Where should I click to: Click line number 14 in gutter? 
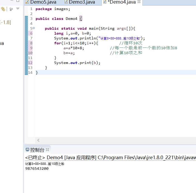[x=30, y=73]
